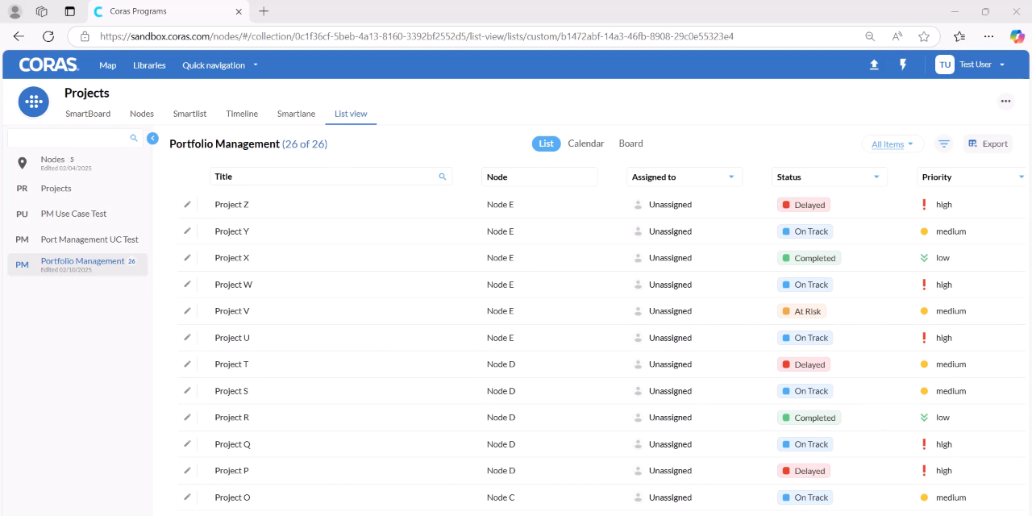Click the browser address bar URL

(417, 36)
